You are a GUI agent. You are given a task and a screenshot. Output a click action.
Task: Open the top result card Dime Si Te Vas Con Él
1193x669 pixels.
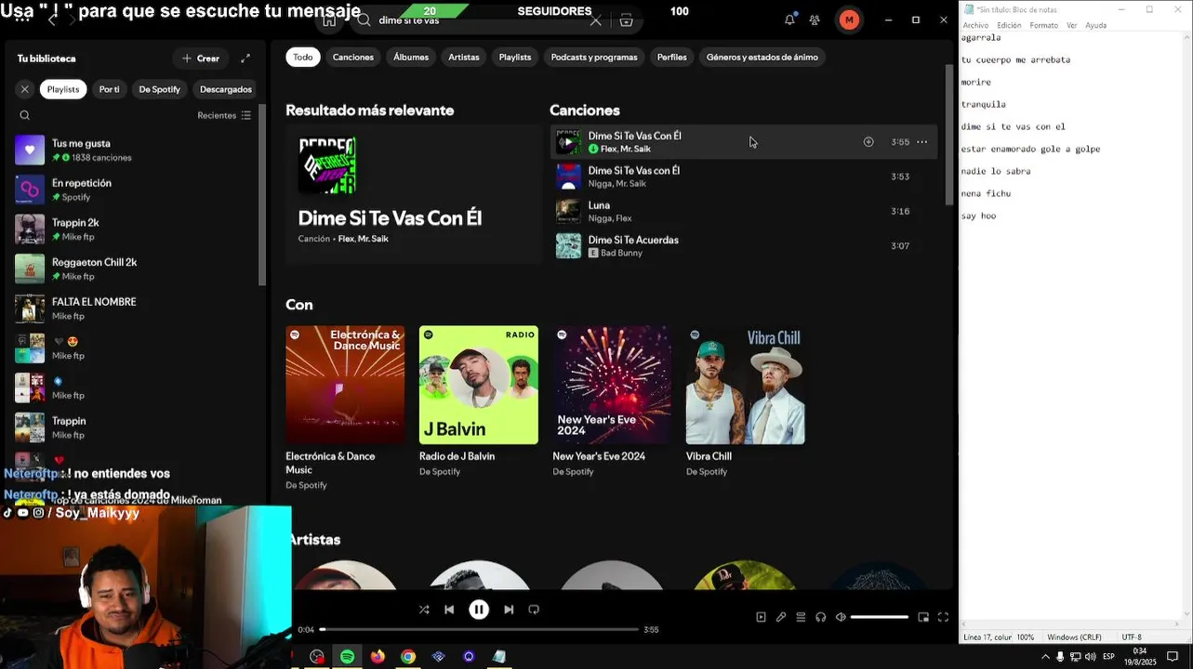pyautogui.click(x=414, y=194)
